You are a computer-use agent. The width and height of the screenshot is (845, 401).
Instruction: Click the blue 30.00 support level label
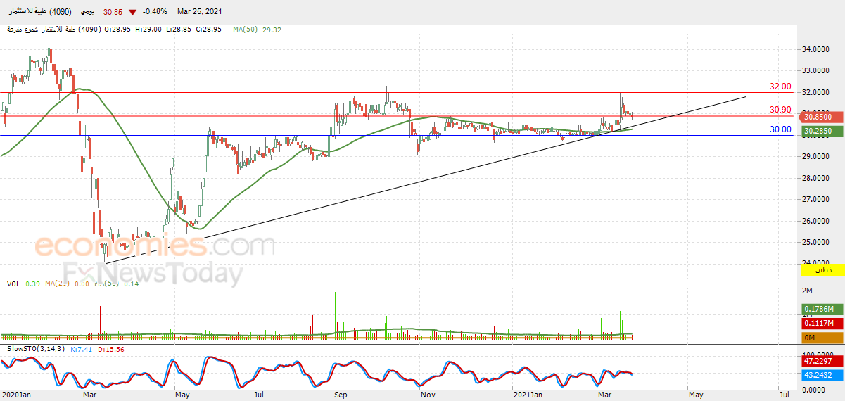pos(780,129)
